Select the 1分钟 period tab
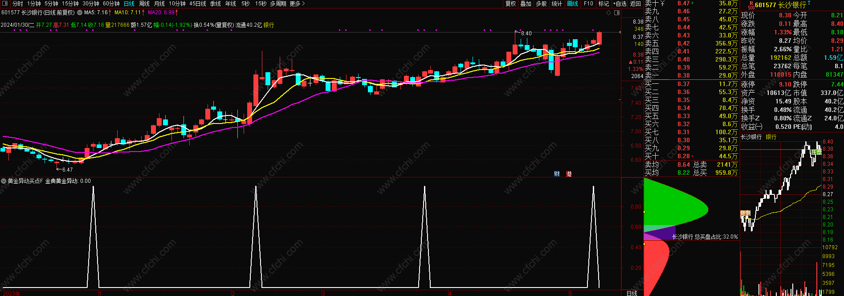 [x=34, y=4]
